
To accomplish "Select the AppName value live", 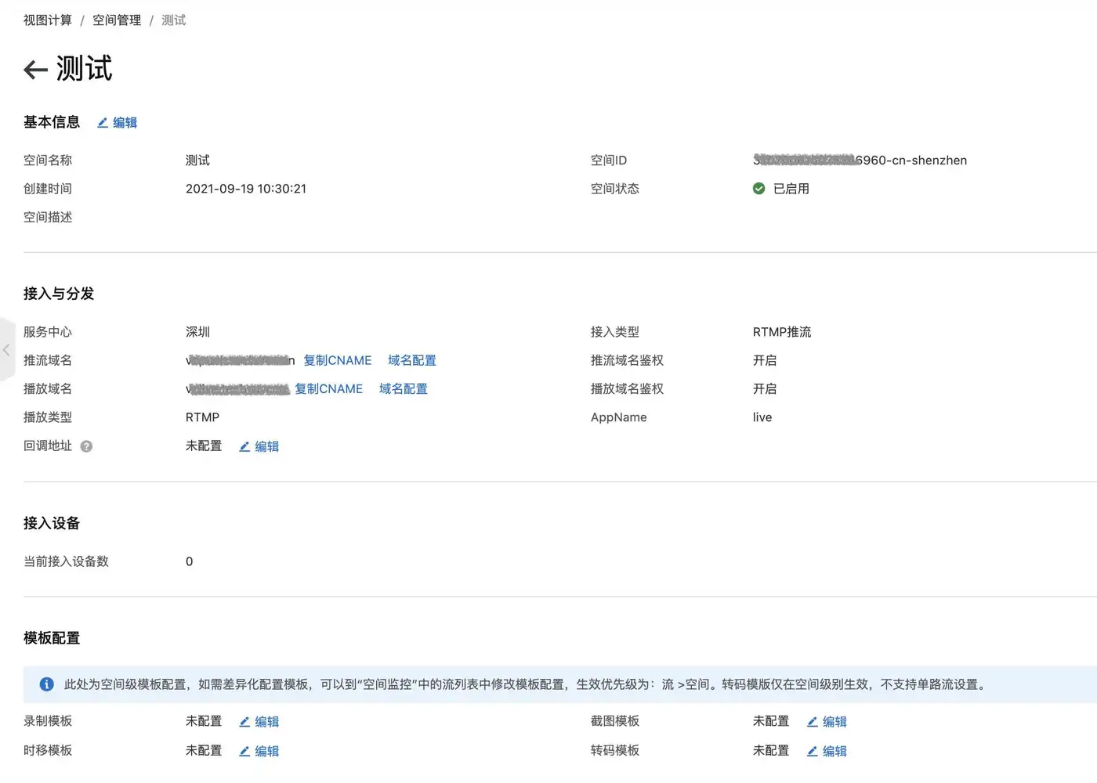I will [762, 417].
